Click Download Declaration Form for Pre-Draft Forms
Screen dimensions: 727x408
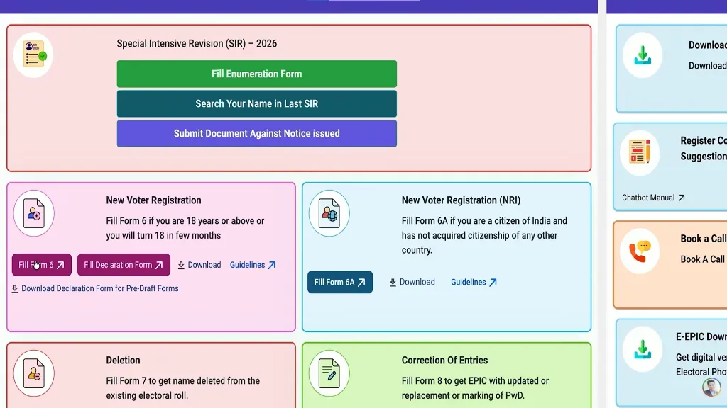pyautogui.click(x=95, y=289)
